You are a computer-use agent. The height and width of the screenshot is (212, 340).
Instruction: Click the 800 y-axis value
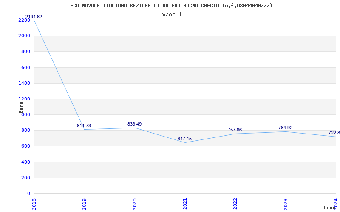pyautogui.click(x=25, y=131)
